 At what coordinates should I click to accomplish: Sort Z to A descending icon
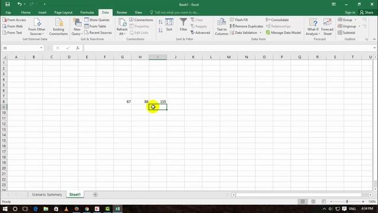pos(161,30)
